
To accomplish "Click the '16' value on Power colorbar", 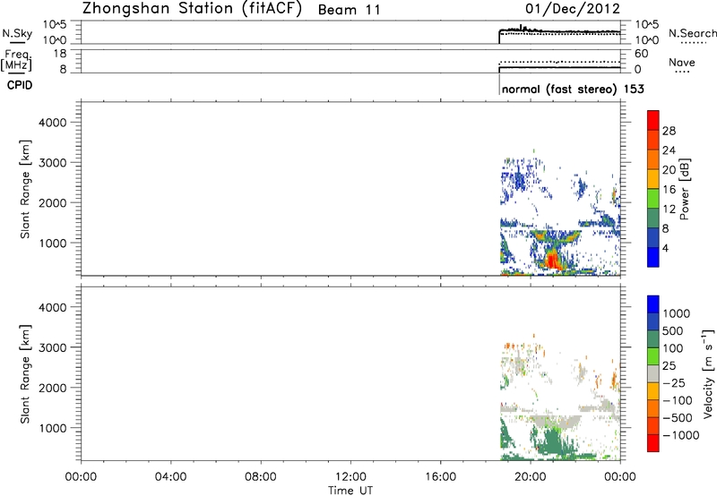I will coord(669,190).
